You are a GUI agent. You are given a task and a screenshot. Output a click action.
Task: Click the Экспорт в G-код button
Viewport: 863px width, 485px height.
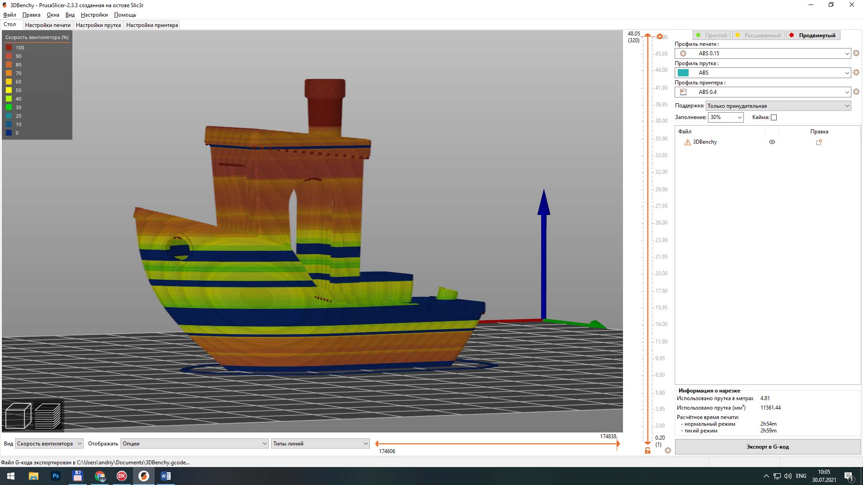click(x=768, y=447)
